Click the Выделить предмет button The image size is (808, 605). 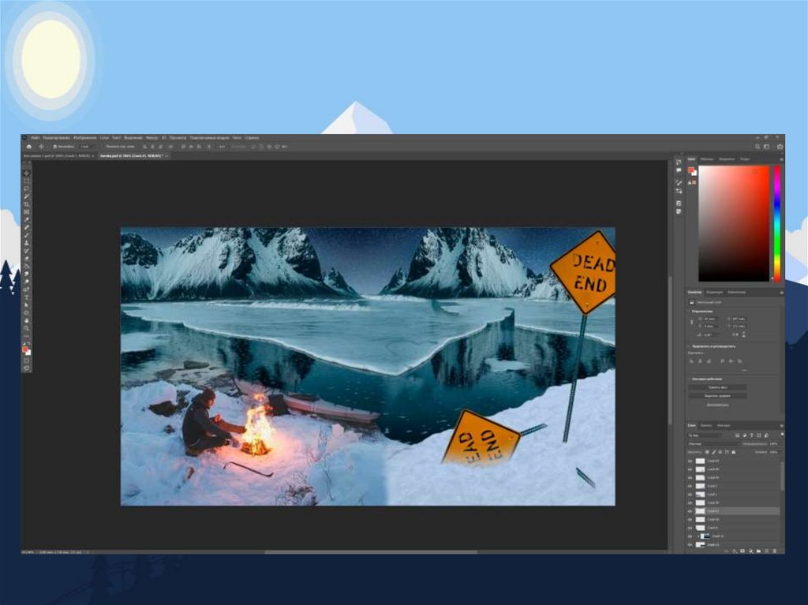point(717,396)
